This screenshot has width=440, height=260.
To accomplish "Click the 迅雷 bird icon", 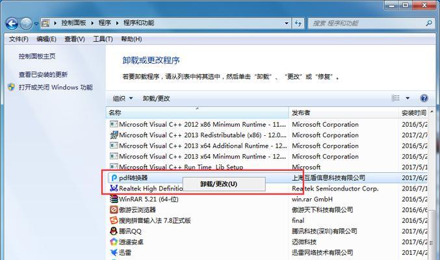I will (x=114, y=252).
